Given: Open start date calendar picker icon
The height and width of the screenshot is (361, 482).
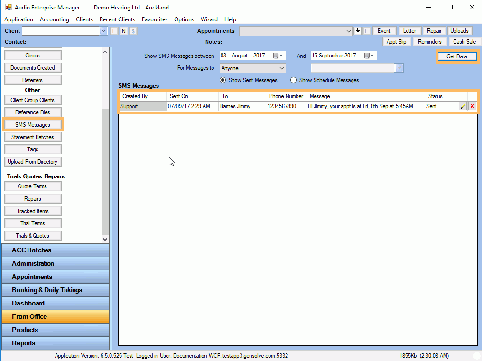Looking at the screenshot, I should click(276, 56).
